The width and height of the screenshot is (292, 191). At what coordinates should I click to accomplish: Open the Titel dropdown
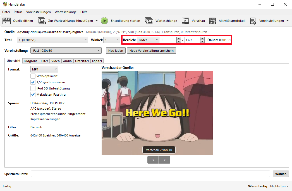[52, 40]
